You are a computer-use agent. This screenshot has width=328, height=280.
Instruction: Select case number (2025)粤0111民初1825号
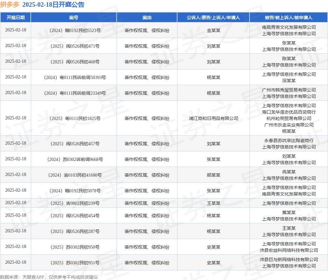click(x=75, y=118)
